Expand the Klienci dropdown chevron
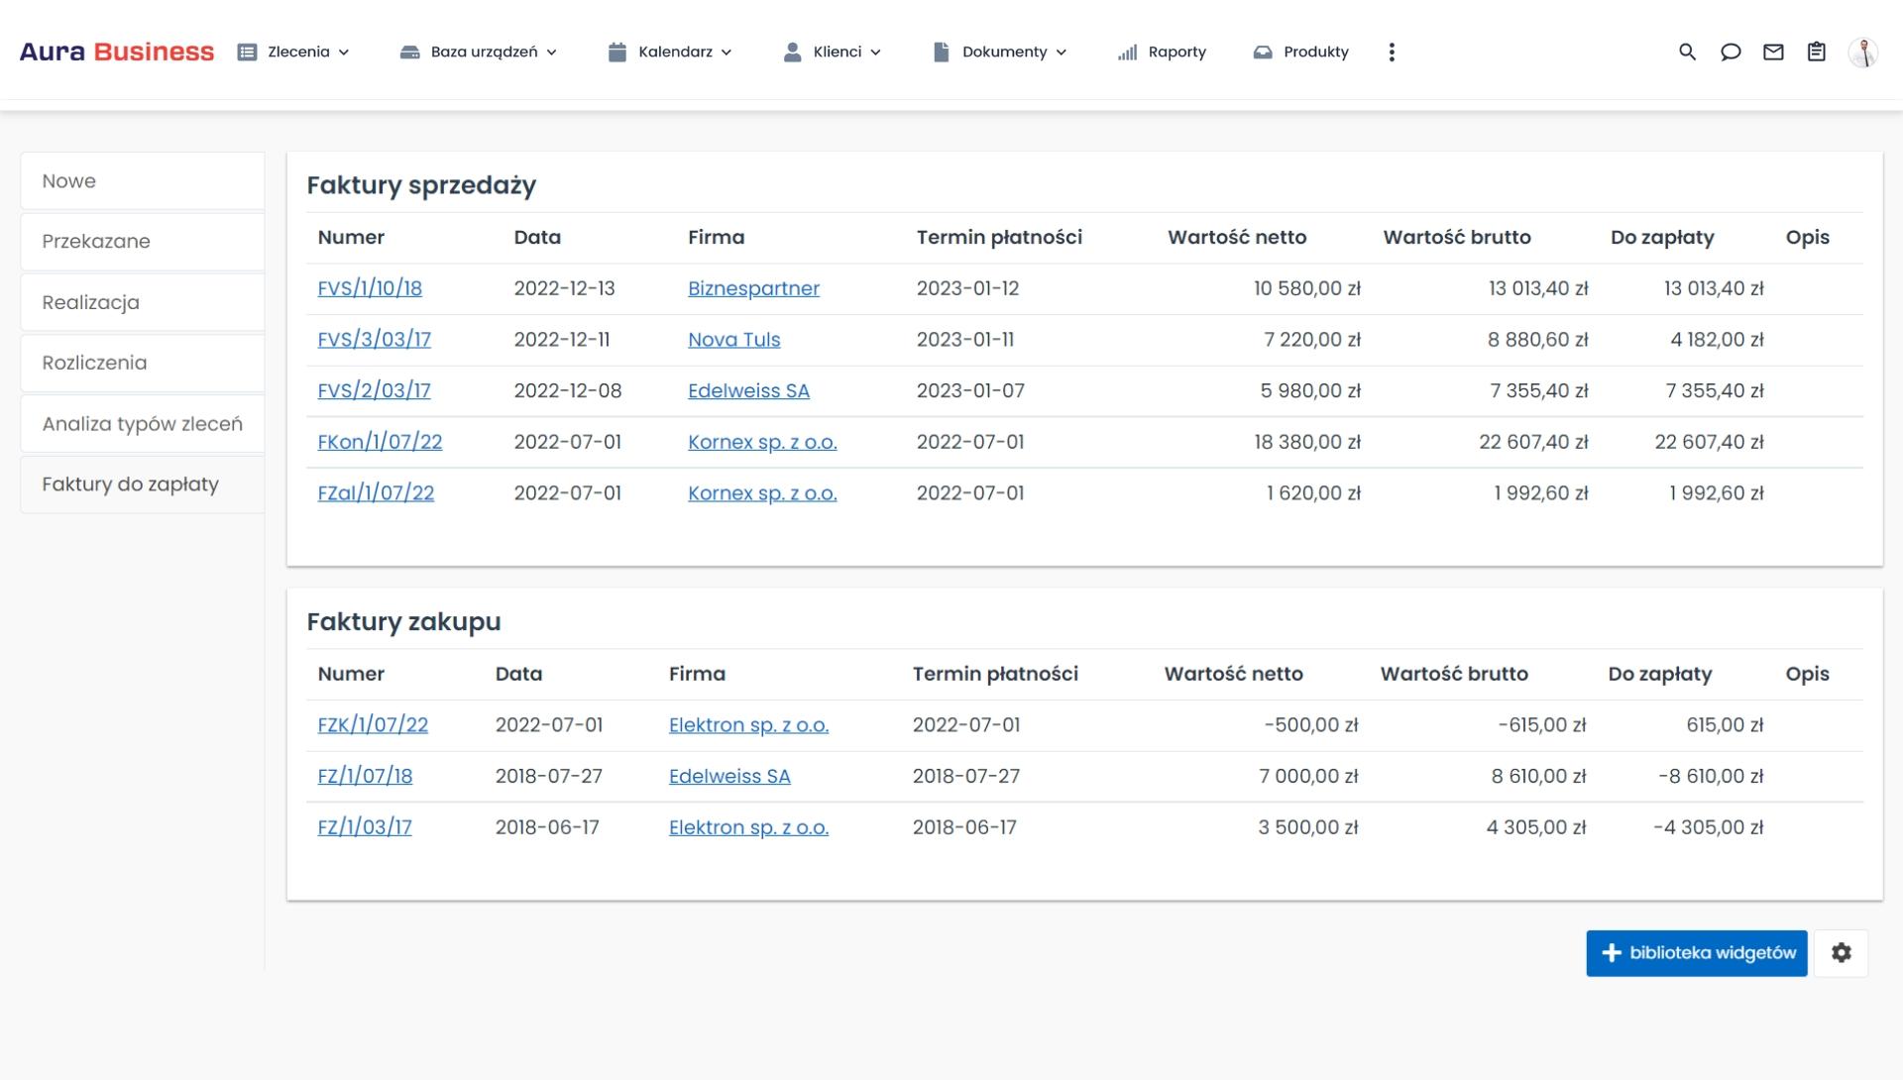1903x1080 pixels. pos(875,53)
